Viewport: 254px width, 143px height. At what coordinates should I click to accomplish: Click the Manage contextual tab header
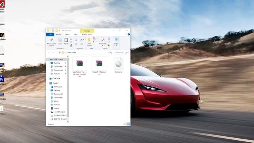pos(87,31)
